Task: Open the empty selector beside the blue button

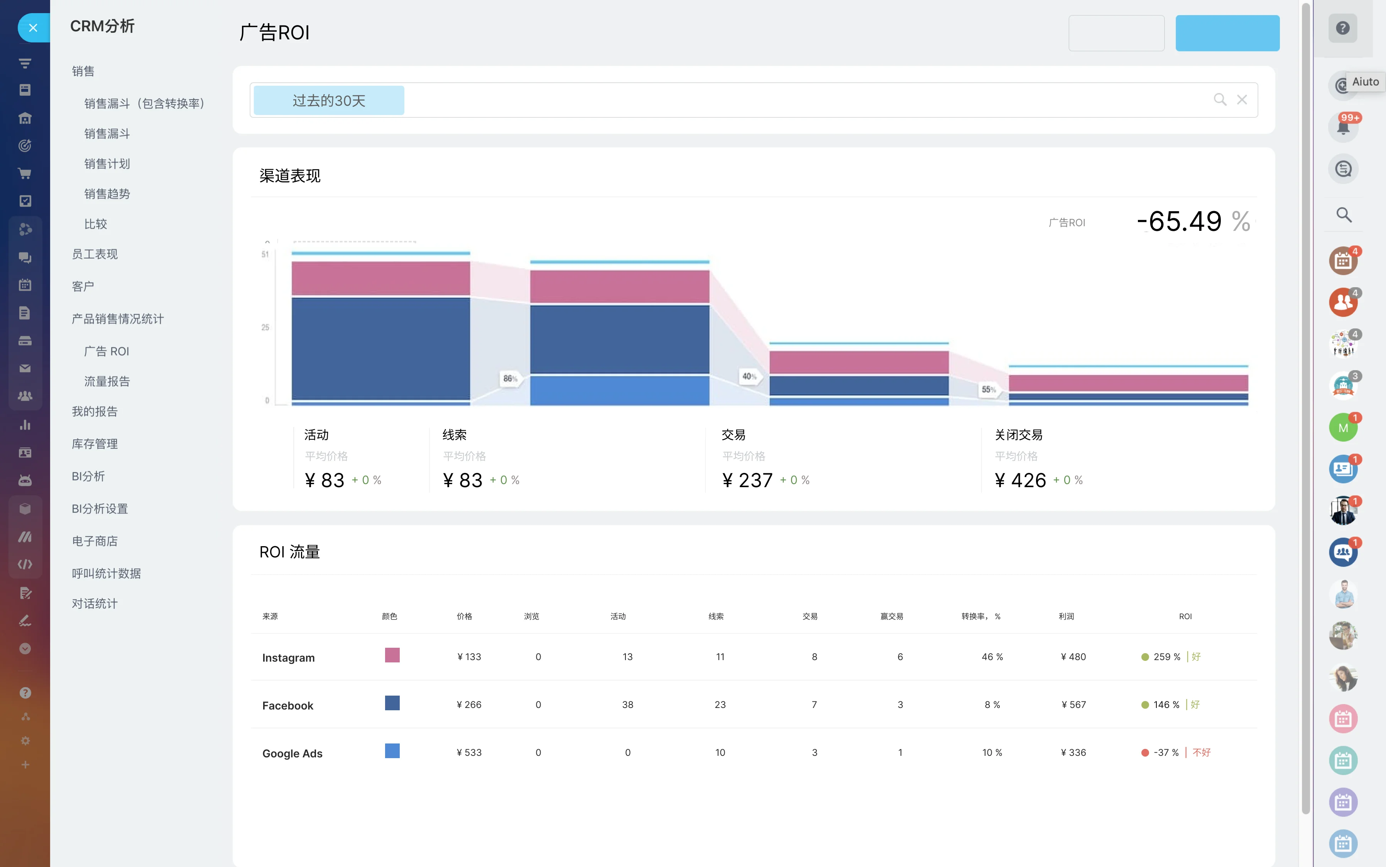Action: (1116, 33)
